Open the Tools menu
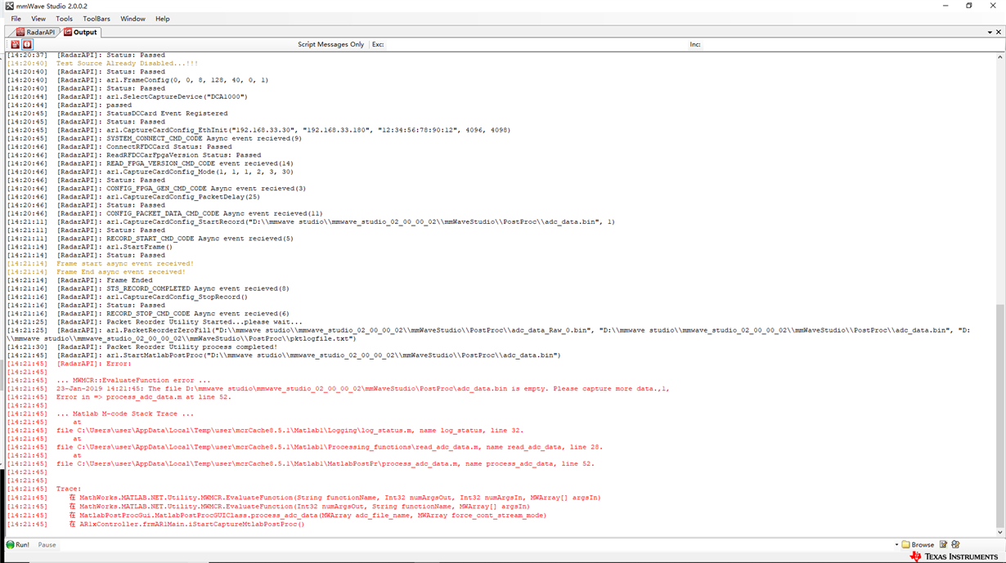 (64, 19)
